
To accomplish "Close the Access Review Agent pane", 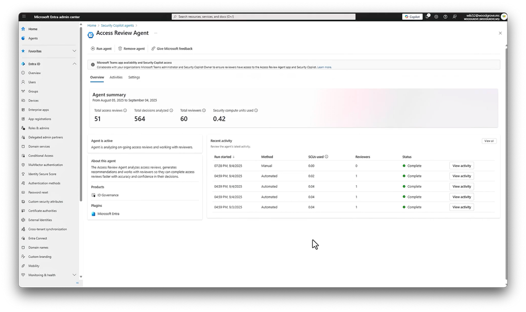I will [x=500, y=33].
